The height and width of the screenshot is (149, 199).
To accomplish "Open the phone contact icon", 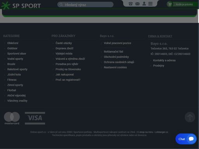I will coord(131,4).
